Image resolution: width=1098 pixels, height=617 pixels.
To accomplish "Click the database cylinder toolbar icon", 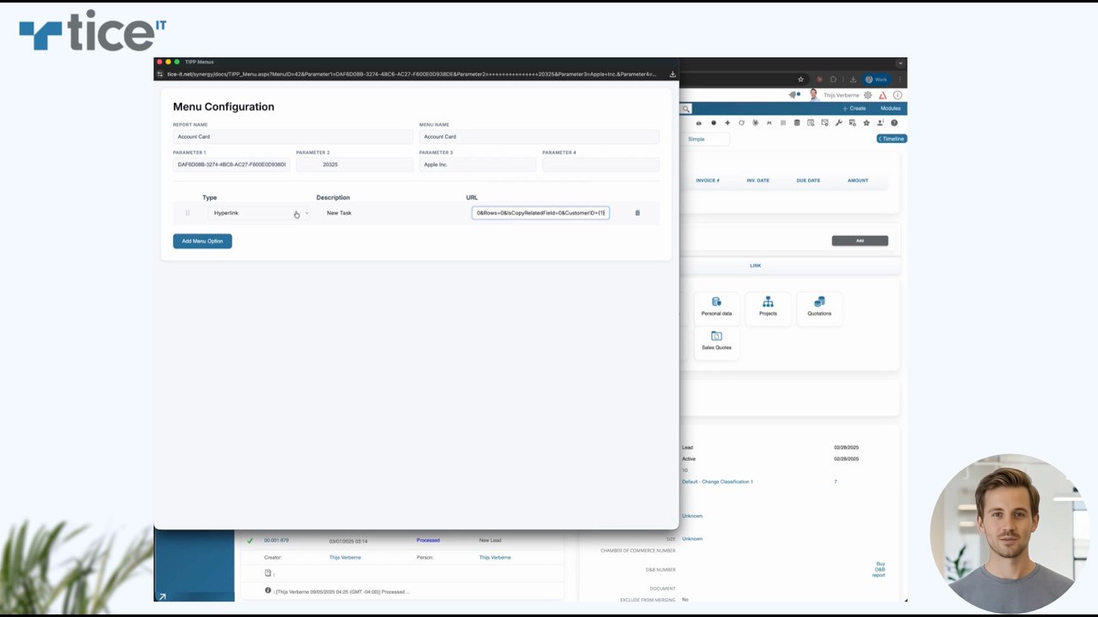I will click(x=797, y=123).
